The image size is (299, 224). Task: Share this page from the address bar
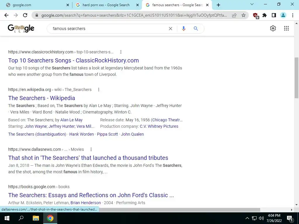pyautogui.click(x=234, y=15)
